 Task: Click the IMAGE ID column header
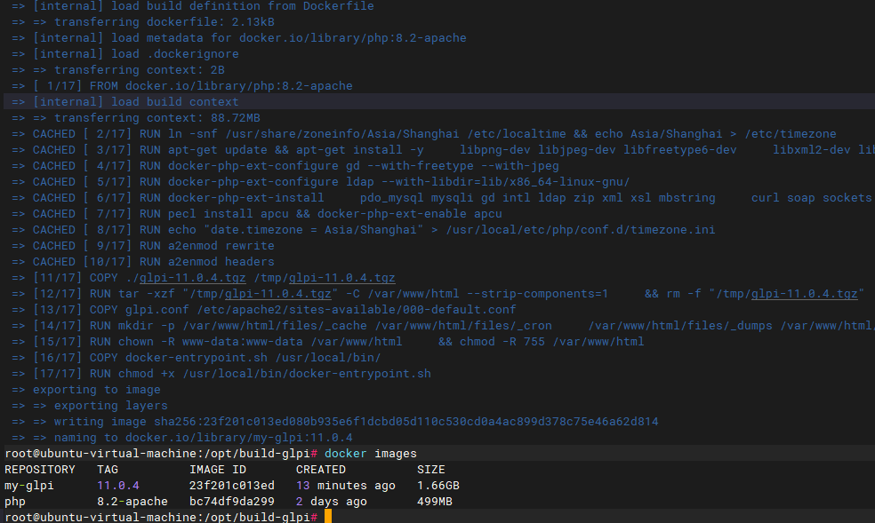coord(218,470)
